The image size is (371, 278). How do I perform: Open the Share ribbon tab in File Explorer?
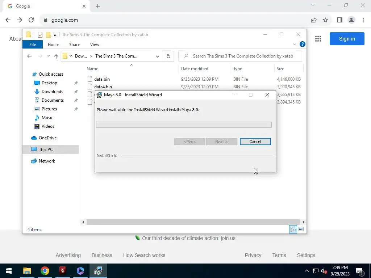(74, 45)
